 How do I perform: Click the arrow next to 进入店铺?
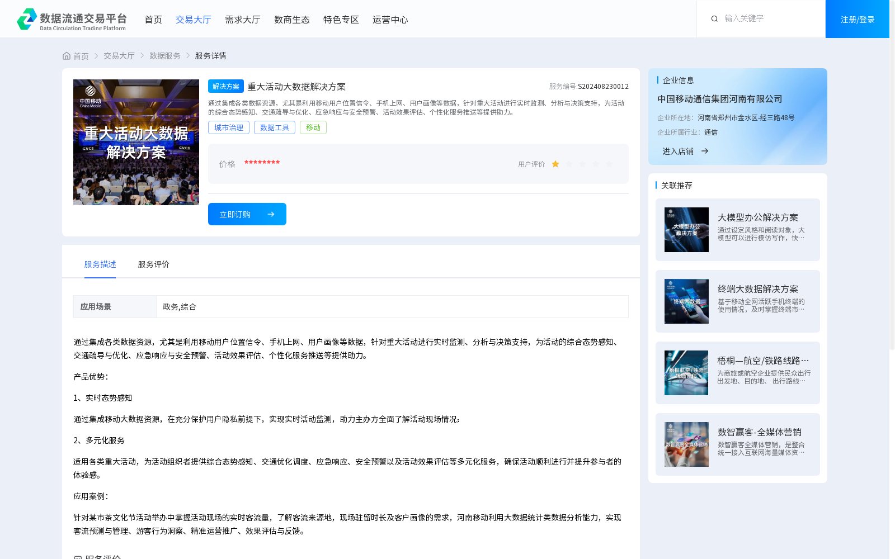(705, 151)
